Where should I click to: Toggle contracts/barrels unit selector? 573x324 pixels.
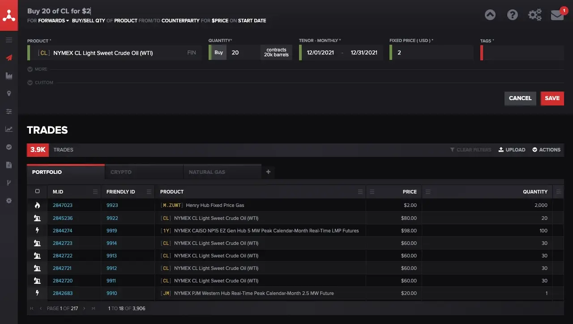tap(276, 52)
